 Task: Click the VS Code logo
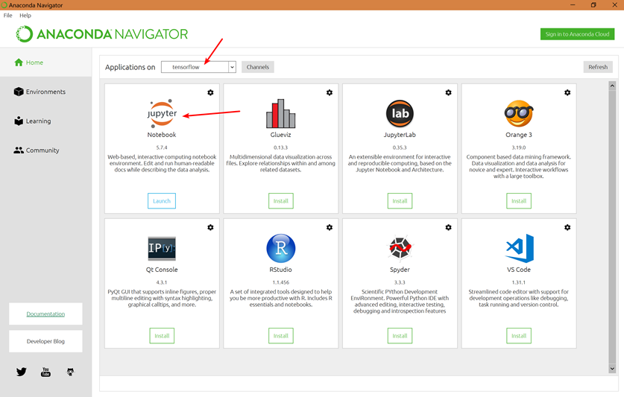(520, 248)
